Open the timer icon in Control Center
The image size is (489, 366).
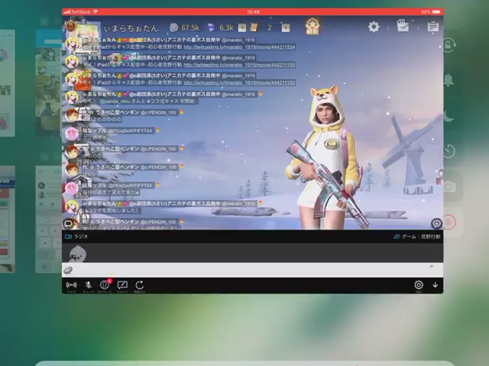coord(449,151)
